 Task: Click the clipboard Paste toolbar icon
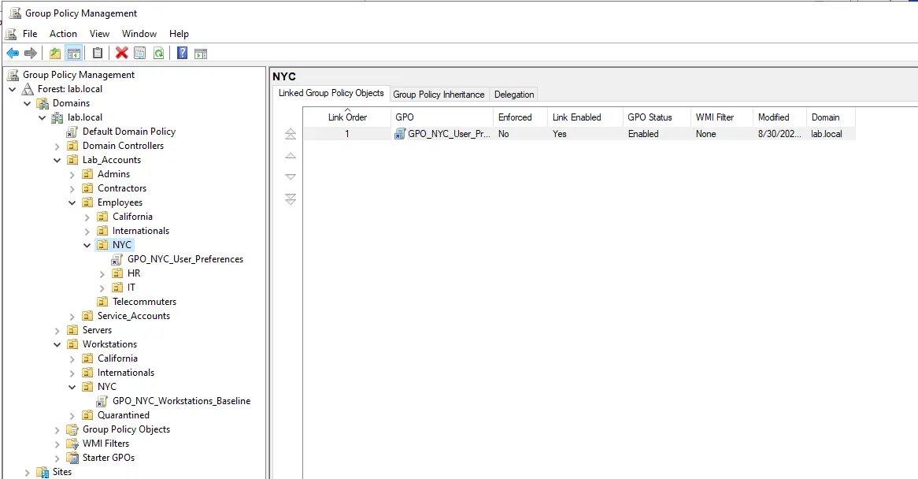click(98, 54)
